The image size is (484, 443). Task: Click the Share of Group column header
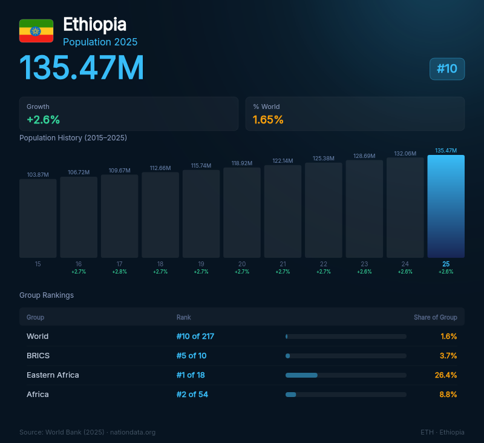(435, 317)
